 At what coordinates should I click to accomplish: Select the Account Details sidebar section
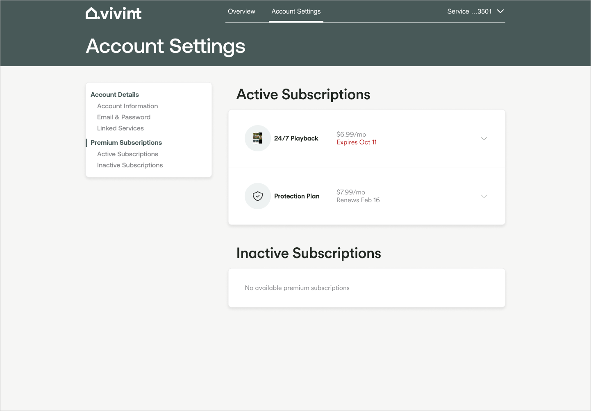point(115,95)
